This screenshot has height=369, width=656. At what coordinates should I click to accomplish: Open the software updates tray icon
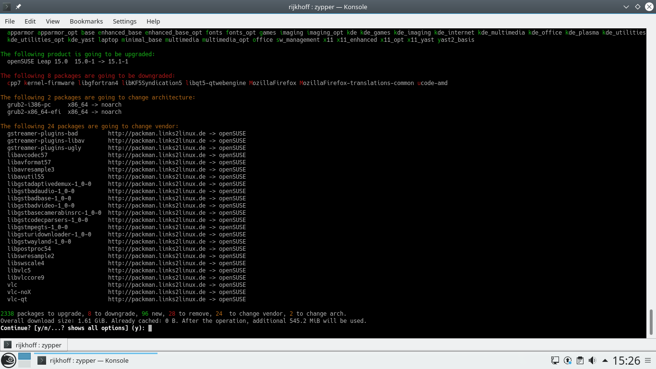tap(568, 360)
